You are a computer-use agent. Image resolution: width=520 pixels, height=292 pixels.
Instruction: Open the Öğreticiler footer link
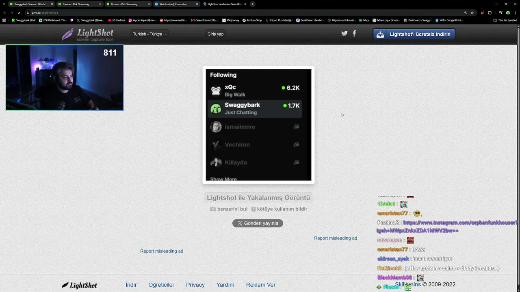tap(161, 285)
